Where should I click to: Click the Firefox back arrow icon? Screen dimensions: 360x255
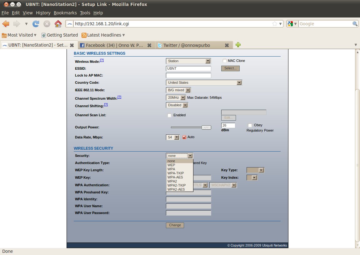(x=6, y=24)
